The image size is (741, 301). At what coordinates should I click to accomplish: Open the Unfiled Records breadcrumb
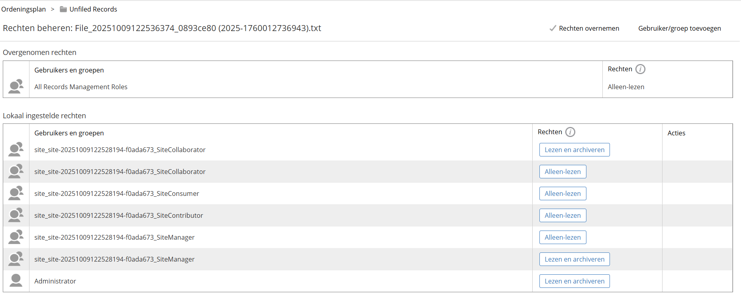click(93, 9)
